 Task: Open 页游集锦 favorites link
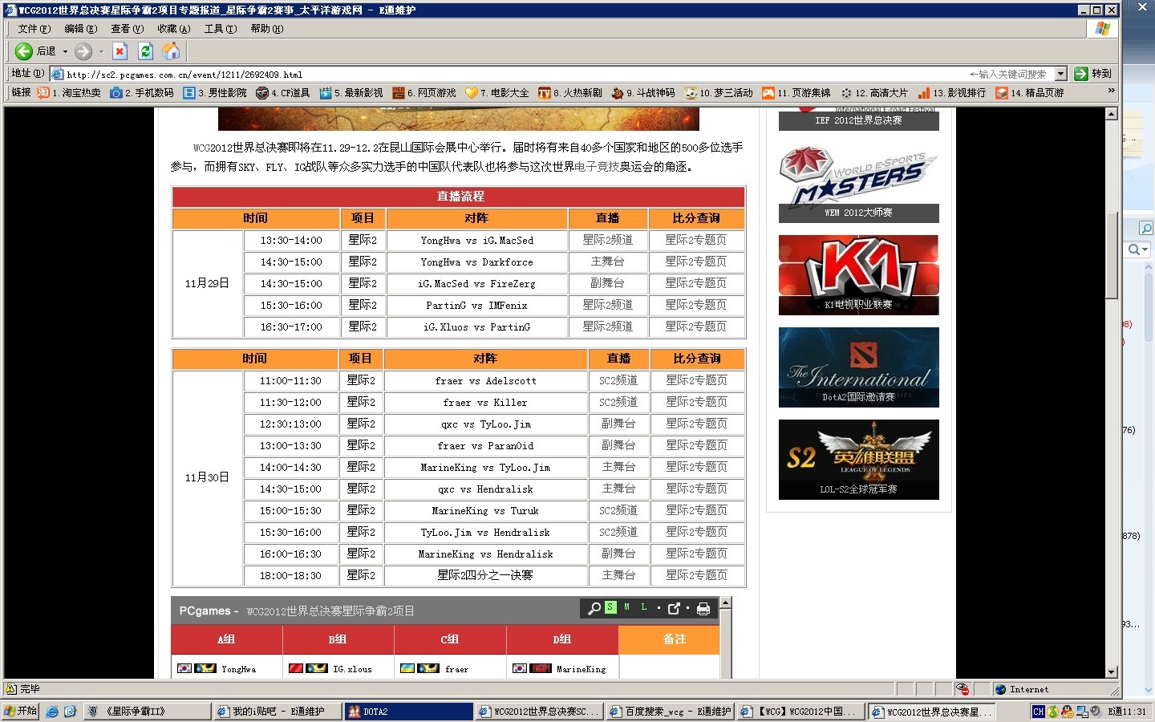(796, 93)
